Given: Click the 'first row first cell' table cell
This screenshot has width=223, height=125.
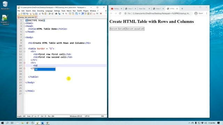Looking at the screenshot, I should pyautogui.click(x=118, y=29).
